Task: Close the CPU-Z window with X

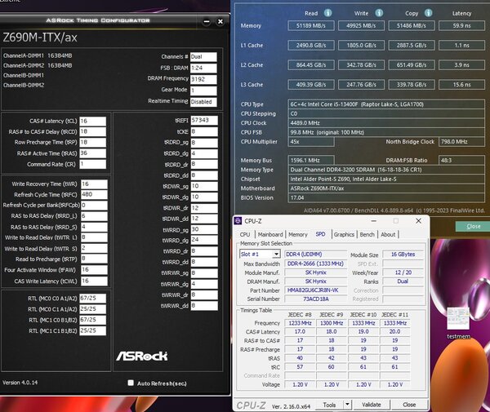Action: [x=418, y=221]
